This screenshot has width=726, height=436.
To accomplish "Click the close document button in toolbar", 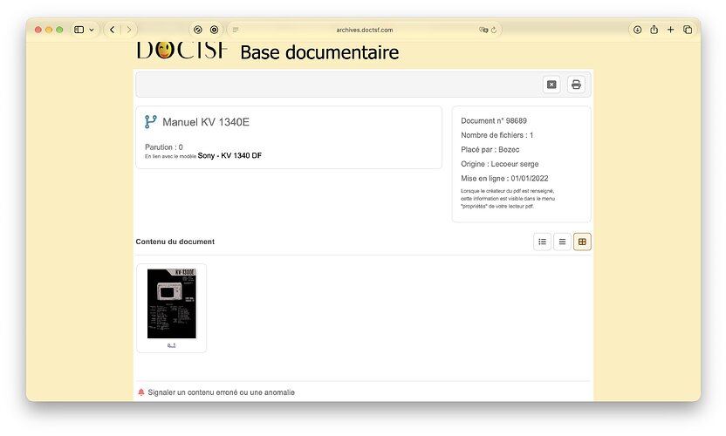I will point(551,85).
